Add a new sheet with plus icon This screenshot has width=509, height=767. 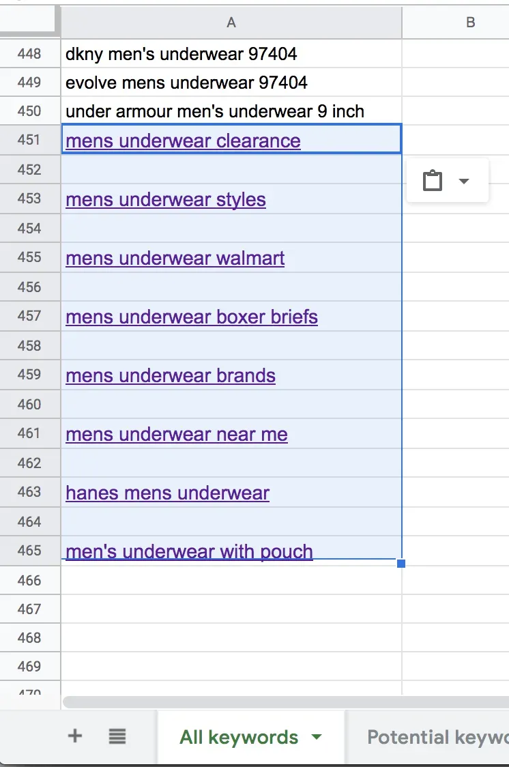click(x=75, y=736)
